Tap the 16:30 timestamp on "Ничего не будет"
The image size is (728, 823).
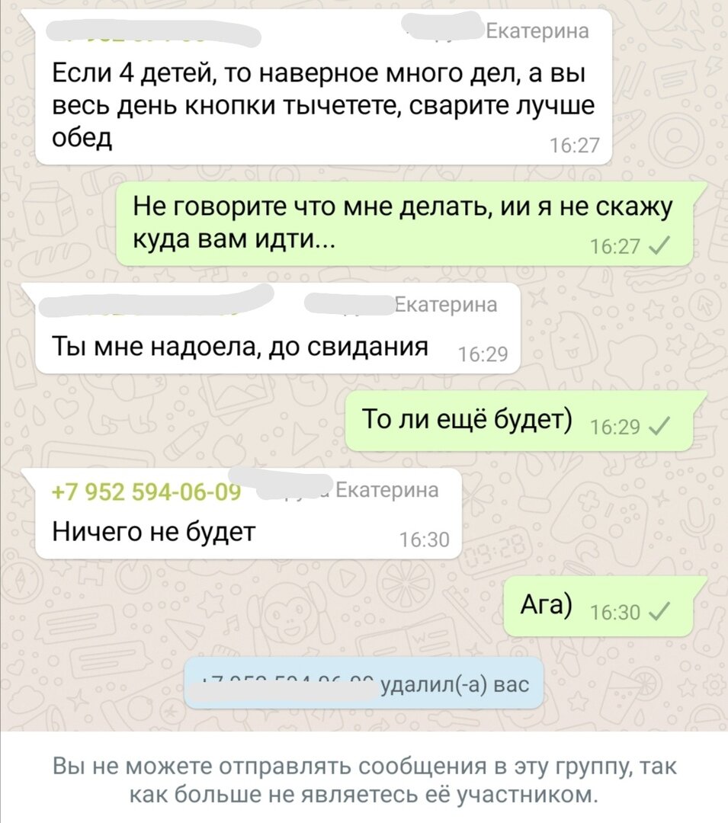pos(424,540)
